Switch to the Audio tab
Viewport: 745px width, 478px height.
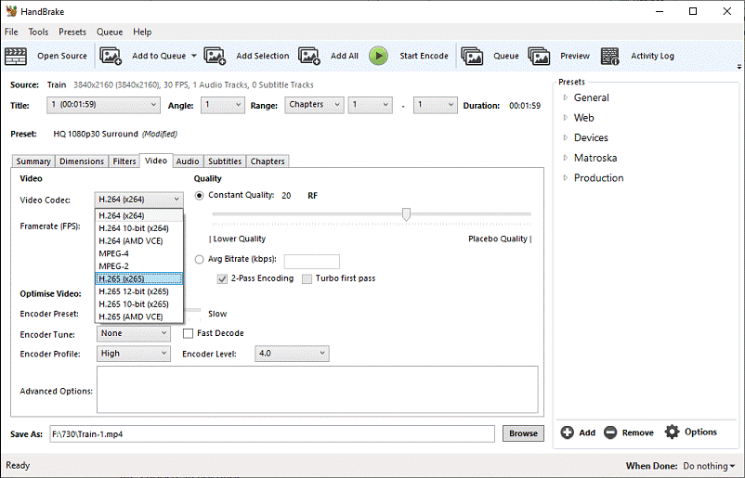pos(188,161)
